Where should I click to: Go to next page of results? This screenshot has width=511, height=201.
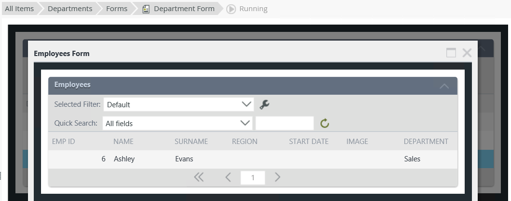[x=277, y=177]
